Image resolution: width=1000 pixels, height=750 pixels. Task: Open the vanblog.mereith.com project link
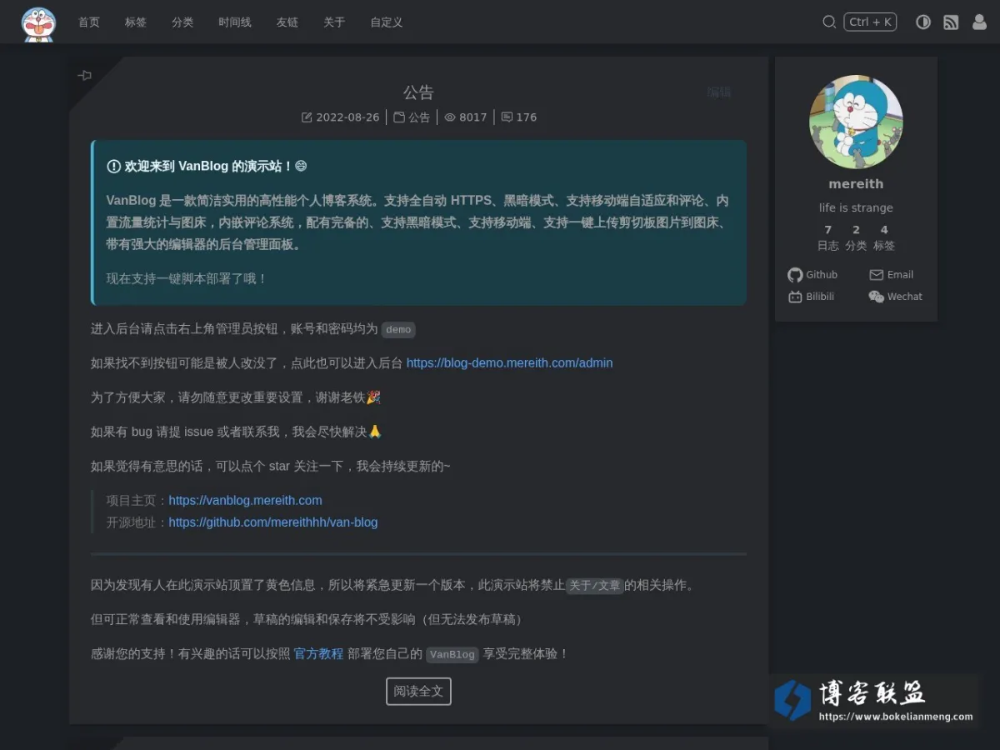click(245, 500)
